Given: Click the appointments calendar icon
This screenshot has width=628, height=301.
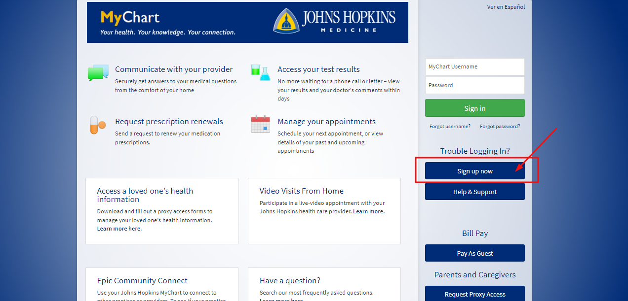Looking at the screenshot, I should pos(260,124).
